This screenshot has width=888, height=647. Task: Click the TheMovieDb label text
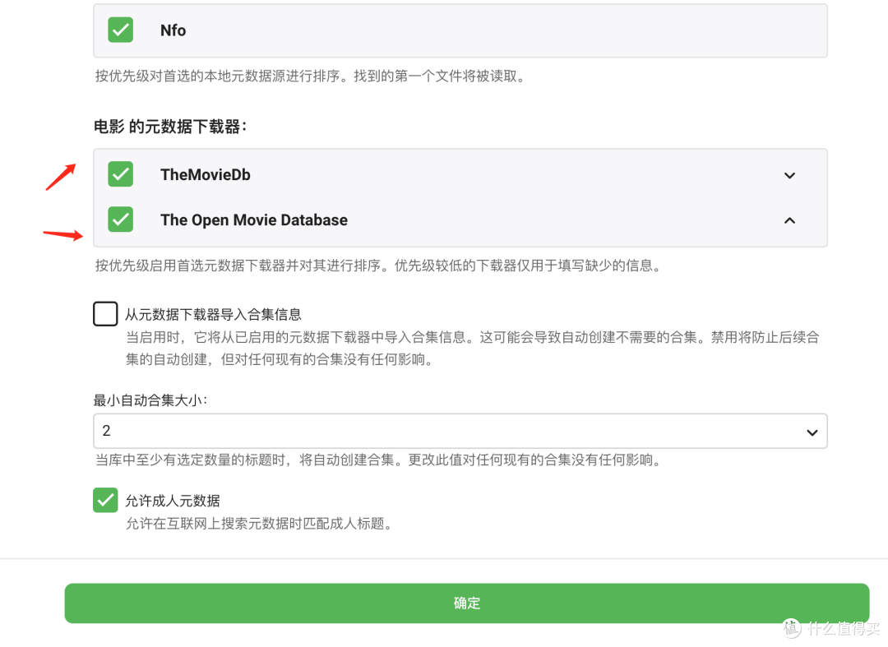205,174
